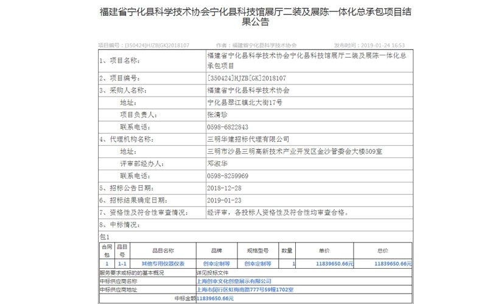Click the '2、项目编号' label
Viewport: 490px width, 304px height.
(120, 78)
